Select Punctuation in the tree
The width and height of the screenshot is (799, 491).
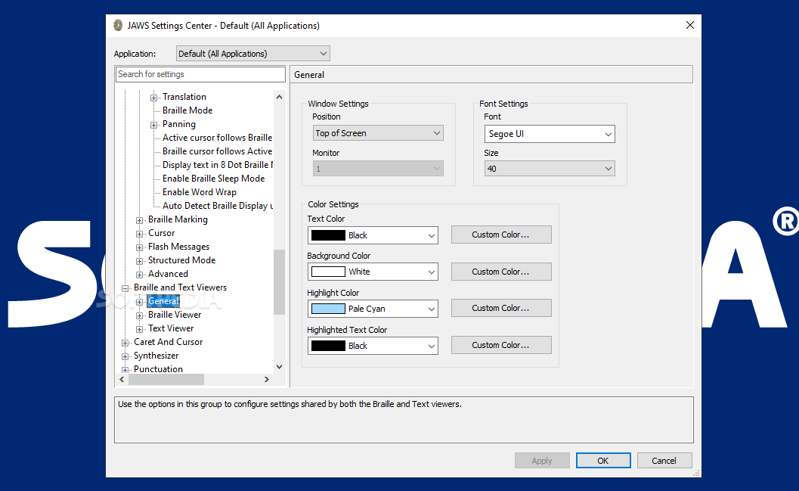coord(158,369)
